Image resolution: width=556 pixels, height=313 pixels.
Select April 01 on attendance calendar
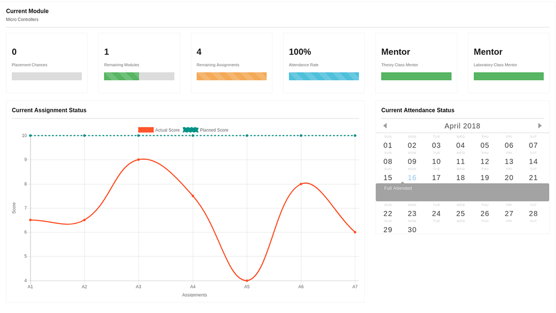click(x=388, y=146)
